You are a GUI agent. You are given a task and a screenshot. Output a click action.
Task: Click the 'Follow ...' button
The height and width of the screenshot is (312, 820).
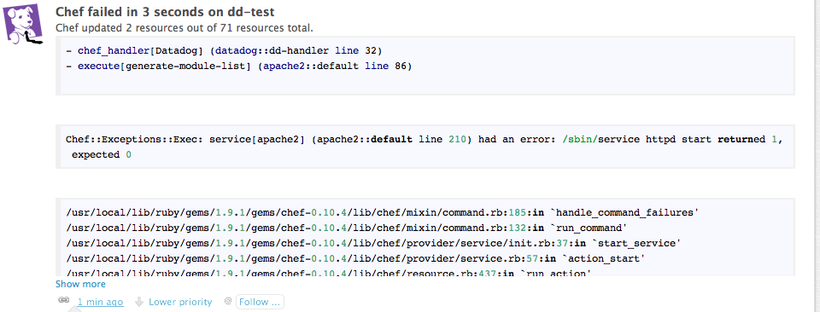point(260,302)
